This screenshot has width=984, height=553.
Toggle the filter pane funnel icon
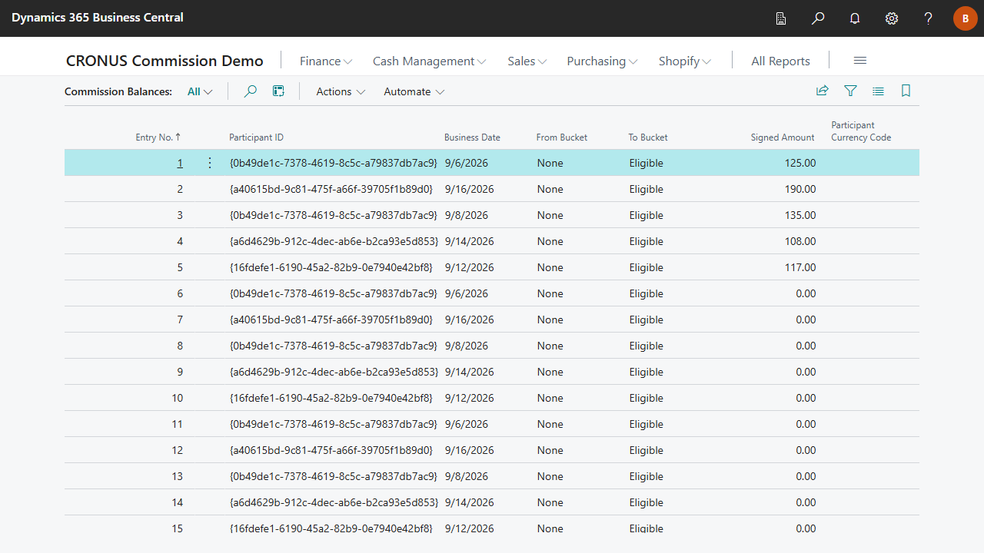point(850,91)
